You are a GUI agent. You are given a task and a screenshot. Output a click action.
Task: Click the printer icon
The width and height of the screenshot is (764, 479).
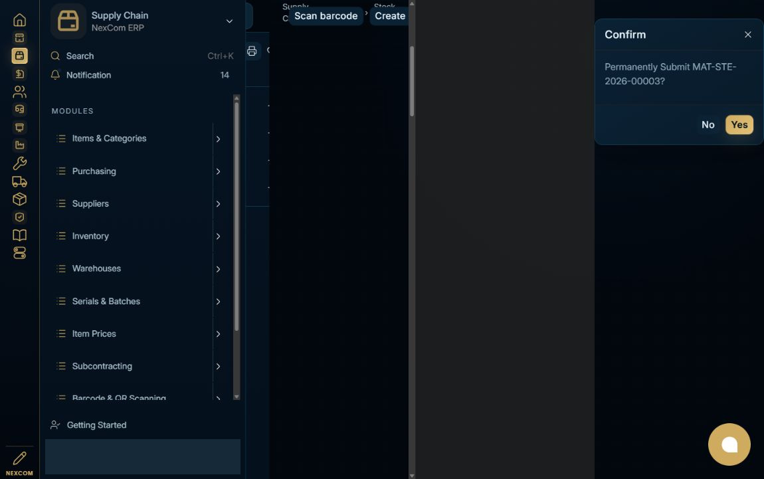(x=252, y=51)
